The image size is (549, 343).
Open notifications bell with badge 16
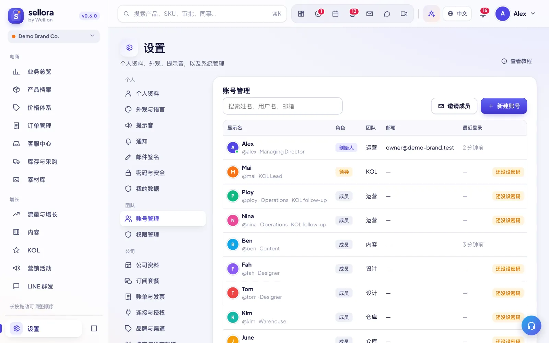tap(483, 14)
